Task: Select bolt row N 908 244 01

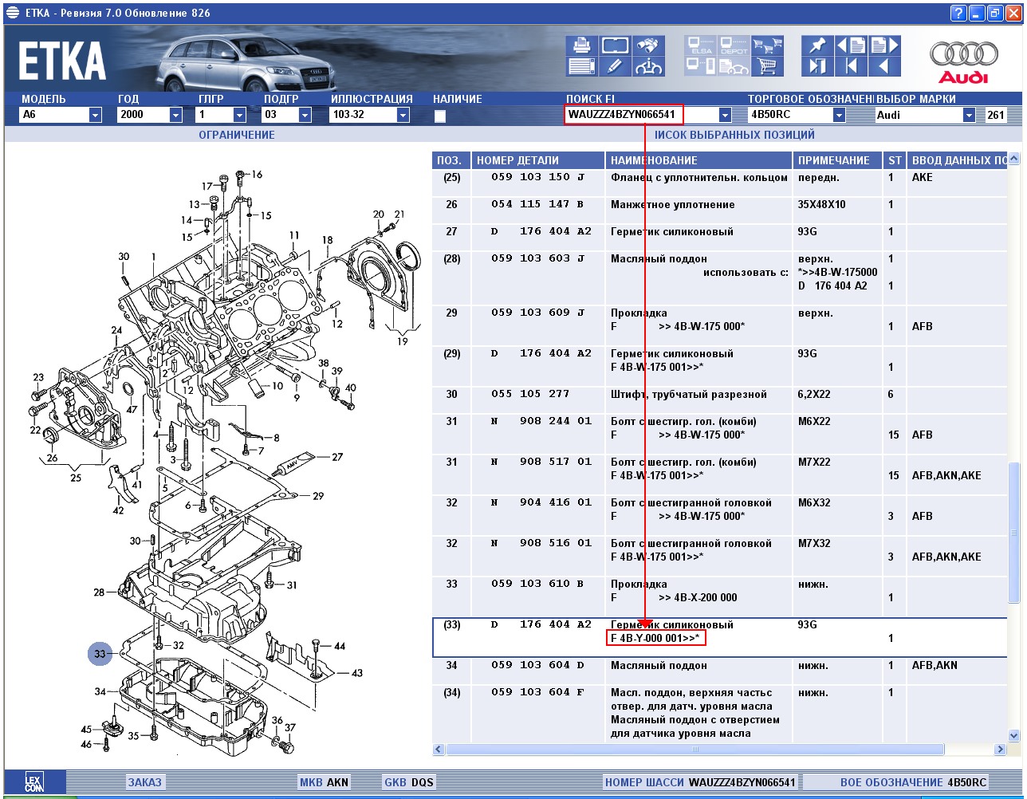Action: pyautogui.click(x=721, y=434)
